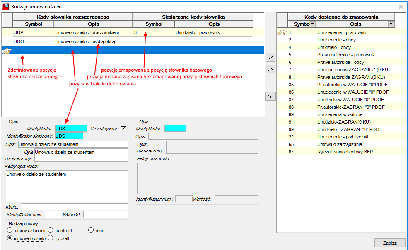Screen dimensions: 408x250
Task: Click the hand row marker beside code 1
Action: [x=282, y=33]
